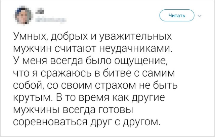The height and width of the screenshot is (137, 215).
Task: Click the word собой in the tweet
Action: (x=28, y=86)
